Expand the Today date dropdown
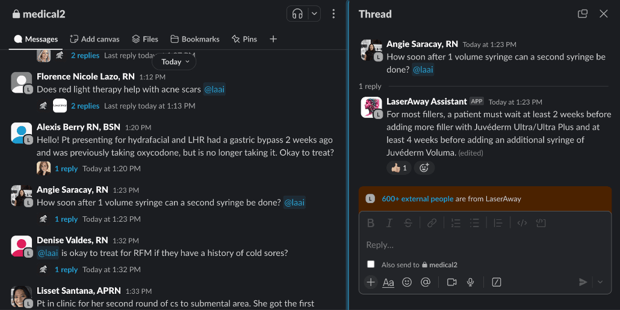 click(x=174, y=61)
